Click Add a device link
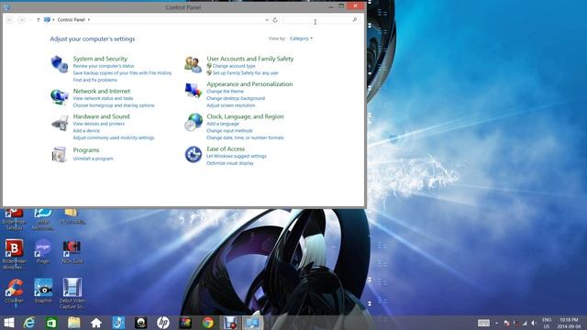The width and height of the screenshot is (587, 330). click(86, 131)
